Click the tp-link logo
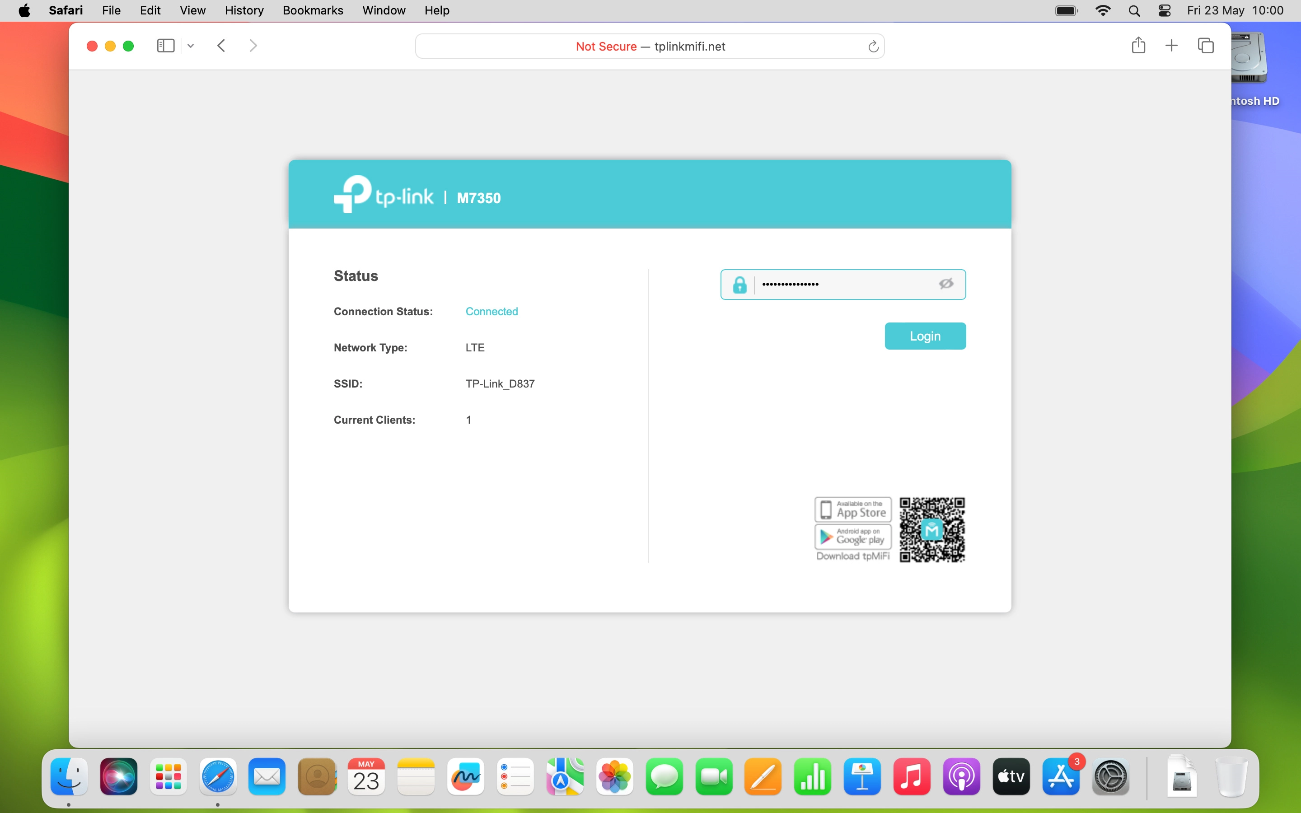 pyautogui.click(x=383, y=195)
